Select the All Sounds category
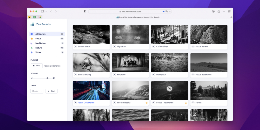The width and height of the screenshot is (260, 130). 47,34
